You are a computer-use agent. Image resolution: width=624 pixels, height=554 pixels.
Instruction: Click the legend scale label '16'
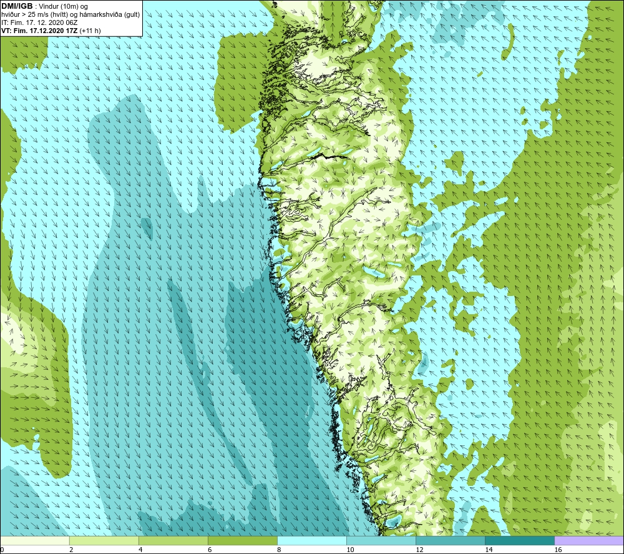(x=557, y=550)
